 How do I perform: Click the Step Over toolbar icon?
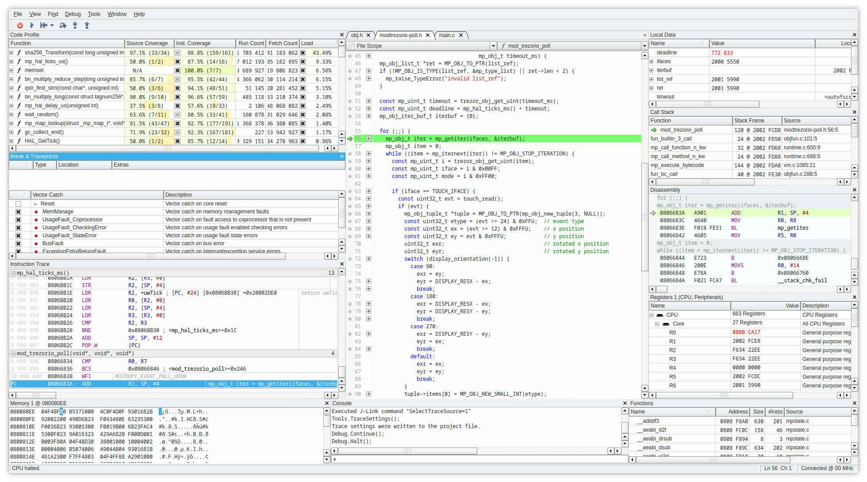point(63,25)
